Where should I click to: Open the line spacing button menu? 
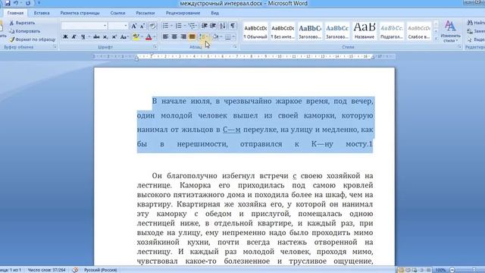204,37
